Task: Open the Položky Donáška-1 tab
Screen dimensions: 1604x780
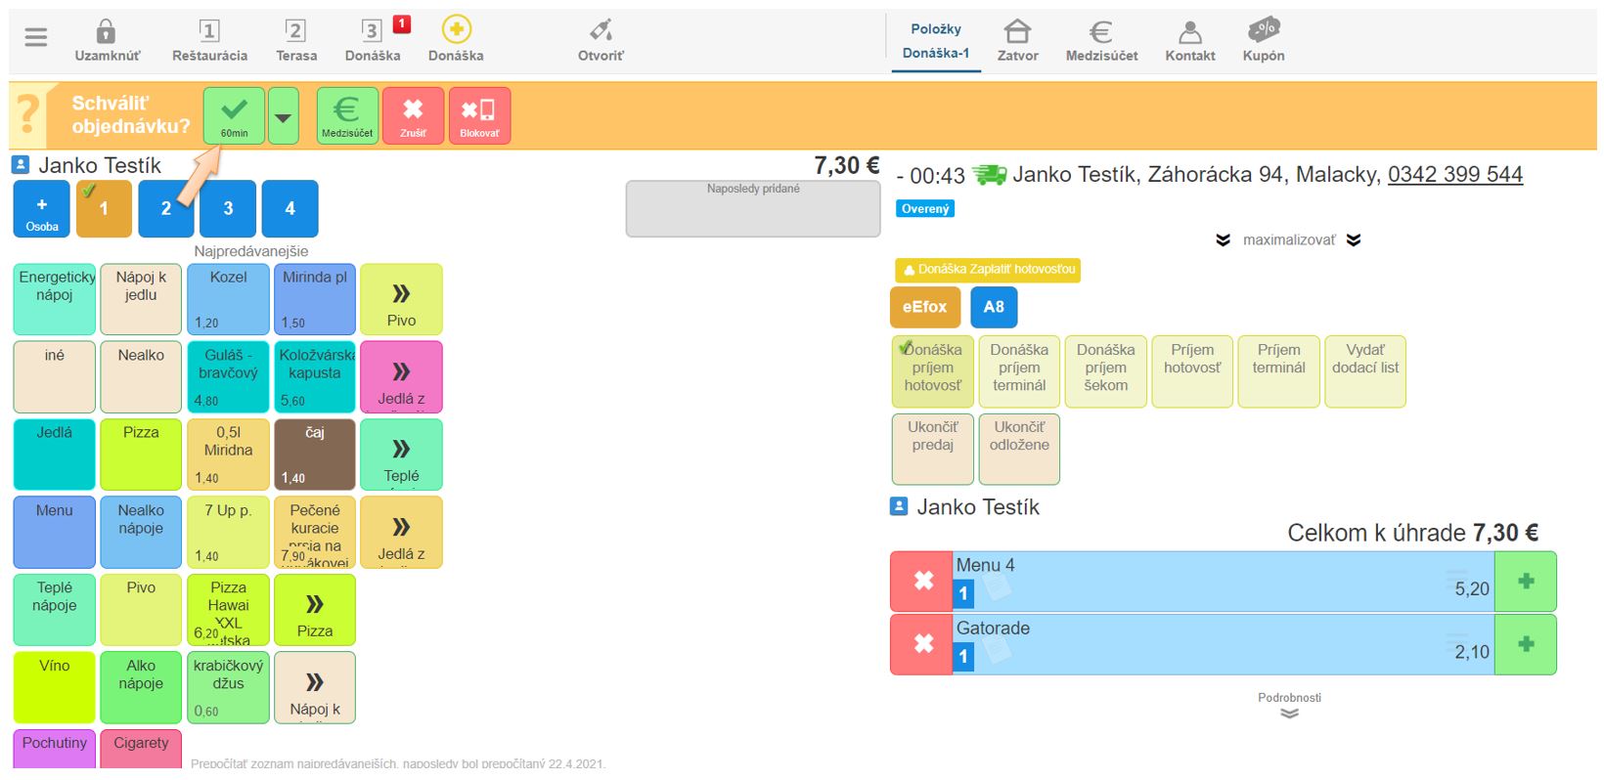Action: coord(935,41)
